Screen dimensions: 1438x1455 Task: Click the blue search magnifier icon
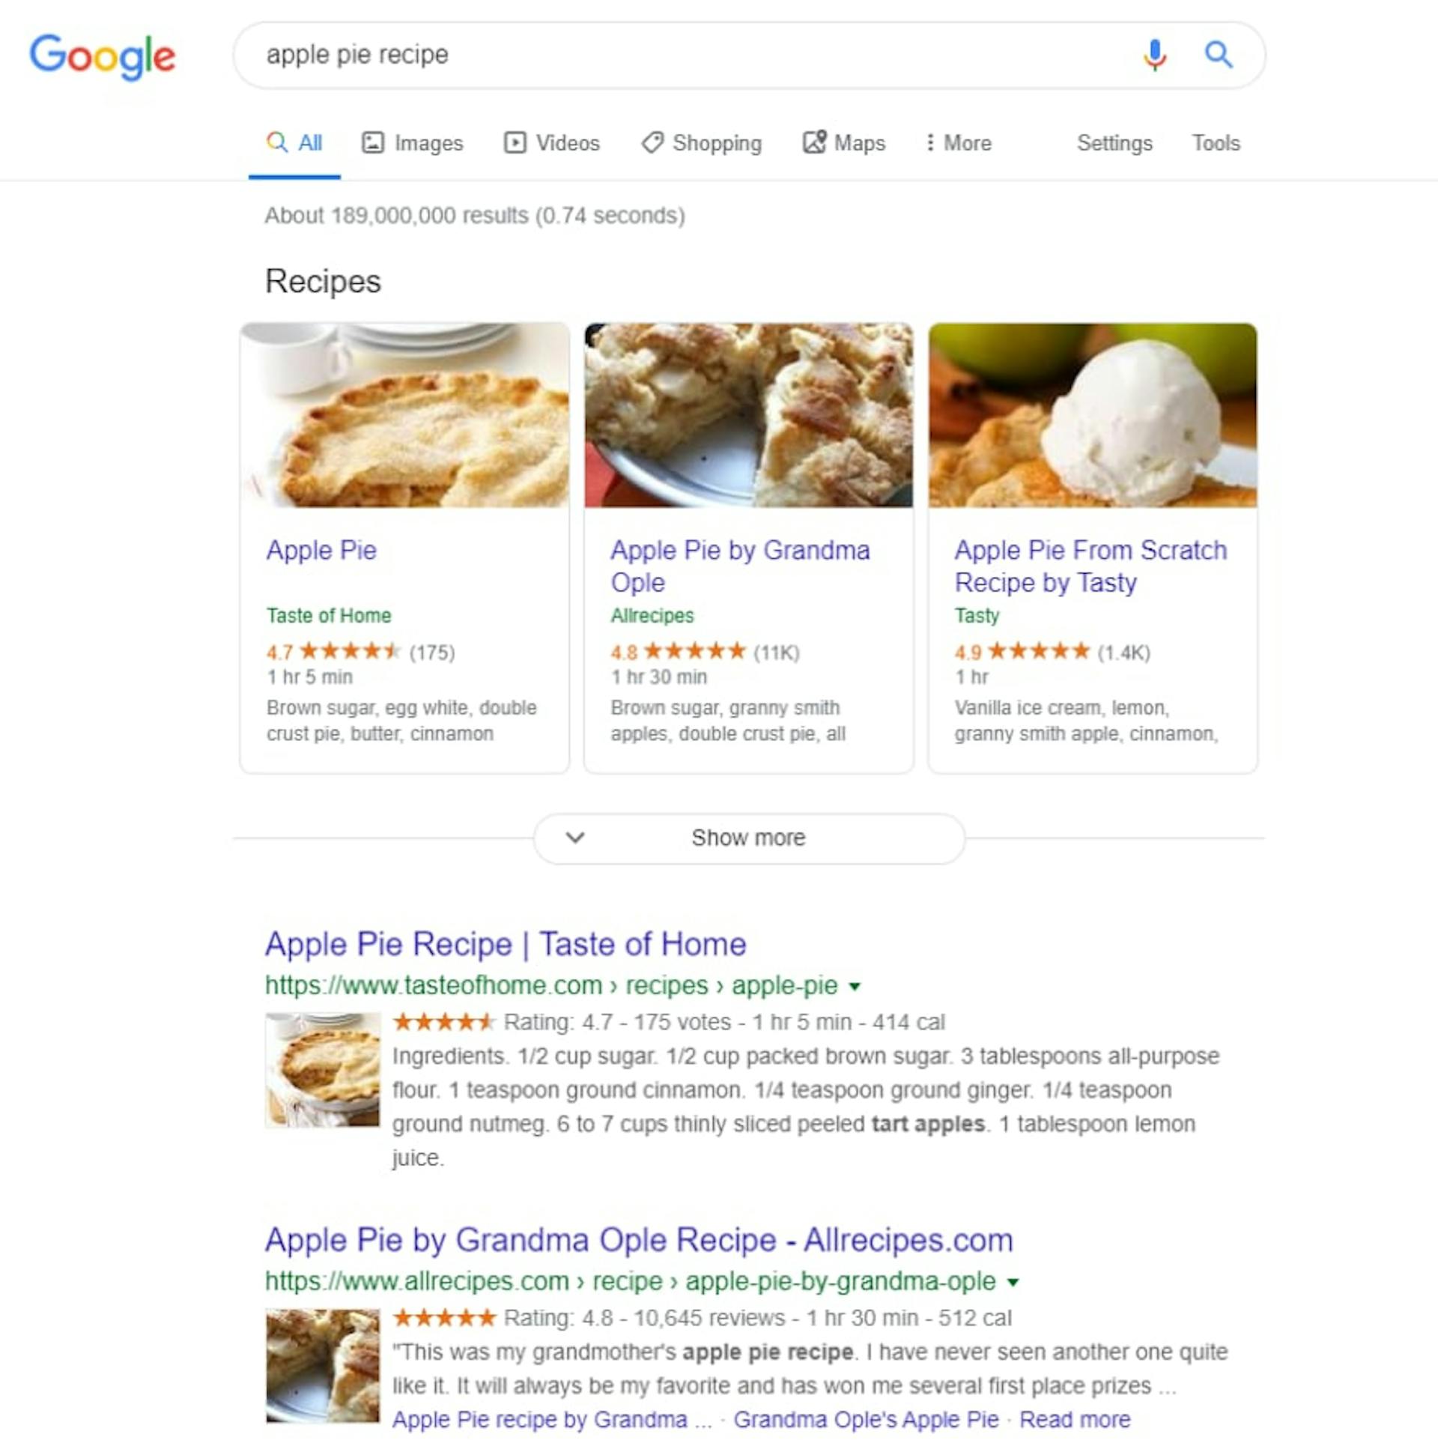point(1218,55)
